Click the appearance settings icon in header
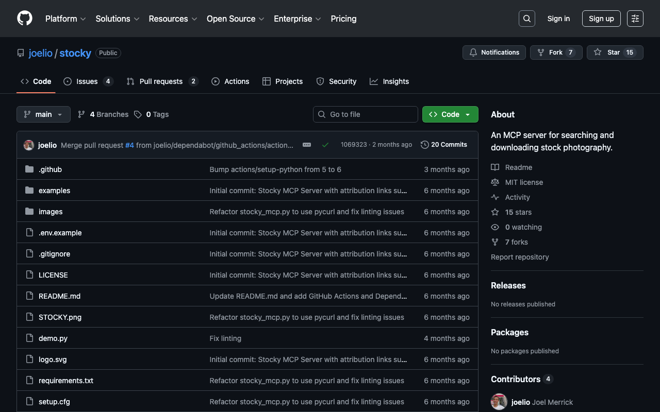Viewport: 660px width, 412px height. coord(635,19)
